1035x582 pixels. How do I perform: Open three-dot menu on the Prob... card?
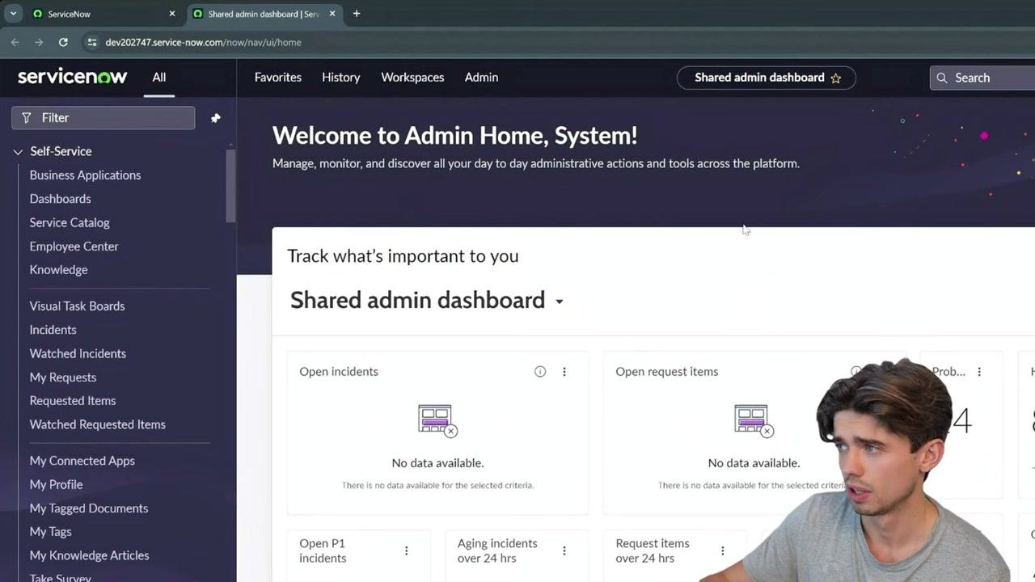pos(979,372)
